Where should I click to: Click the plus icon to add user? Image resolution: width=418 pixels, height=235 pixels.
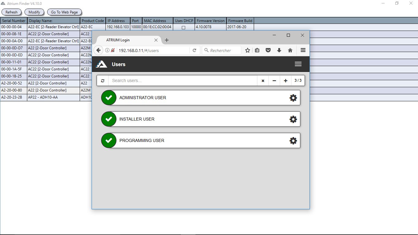(286, 81)
